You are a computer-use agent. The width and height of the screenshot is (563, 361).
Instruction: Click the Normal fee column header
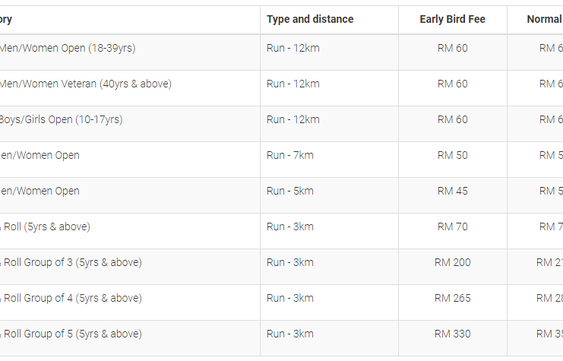(x=545, y=19)
